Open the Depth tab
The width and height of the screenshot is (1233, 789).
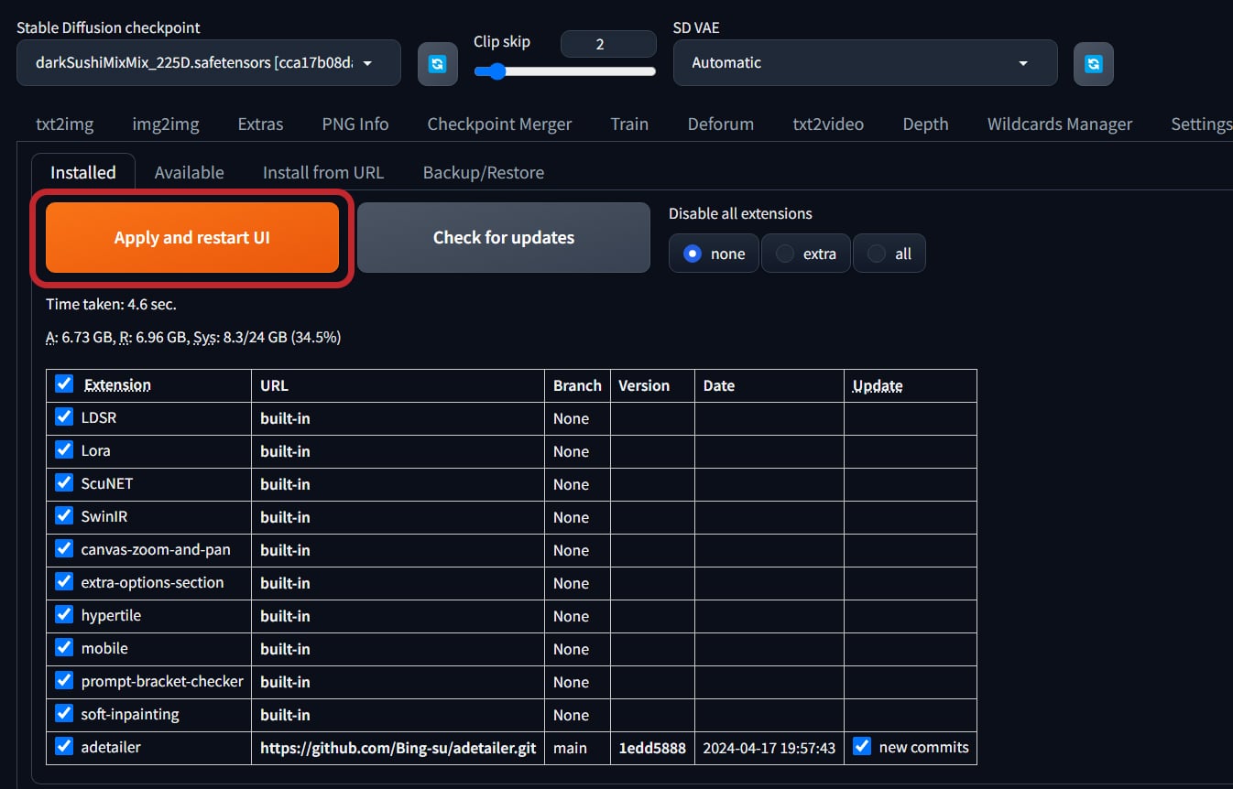(x=925, y=124)
